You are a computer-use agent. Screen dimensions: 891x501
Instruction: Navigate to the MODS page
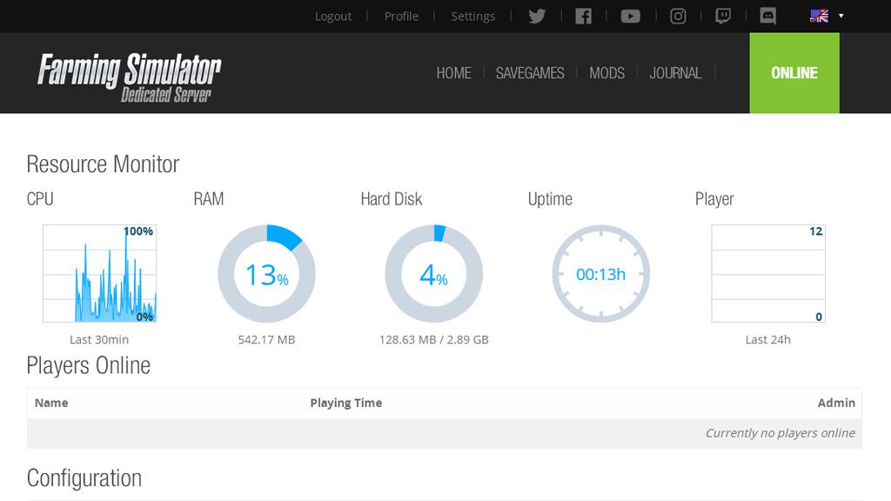[x=606, y=73]
